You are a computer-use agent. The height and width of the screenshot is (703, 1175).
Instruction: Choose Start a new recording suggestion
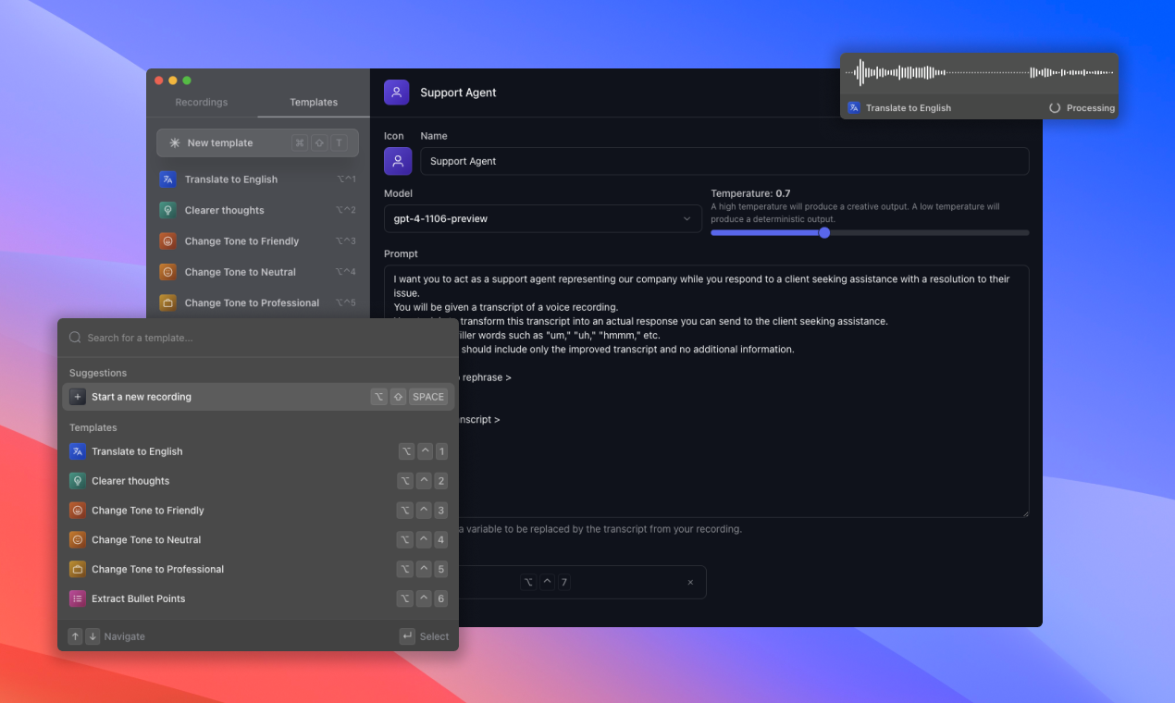coord(258,397)
